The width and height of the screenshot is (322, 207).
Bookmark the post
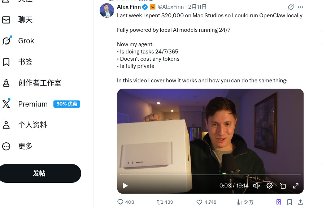coord(290,202)
